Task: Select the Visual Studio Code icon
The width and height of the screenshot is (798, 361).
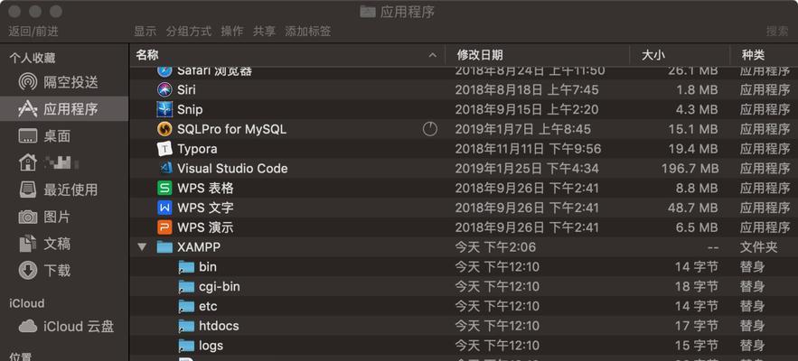Action: (164, 168)
